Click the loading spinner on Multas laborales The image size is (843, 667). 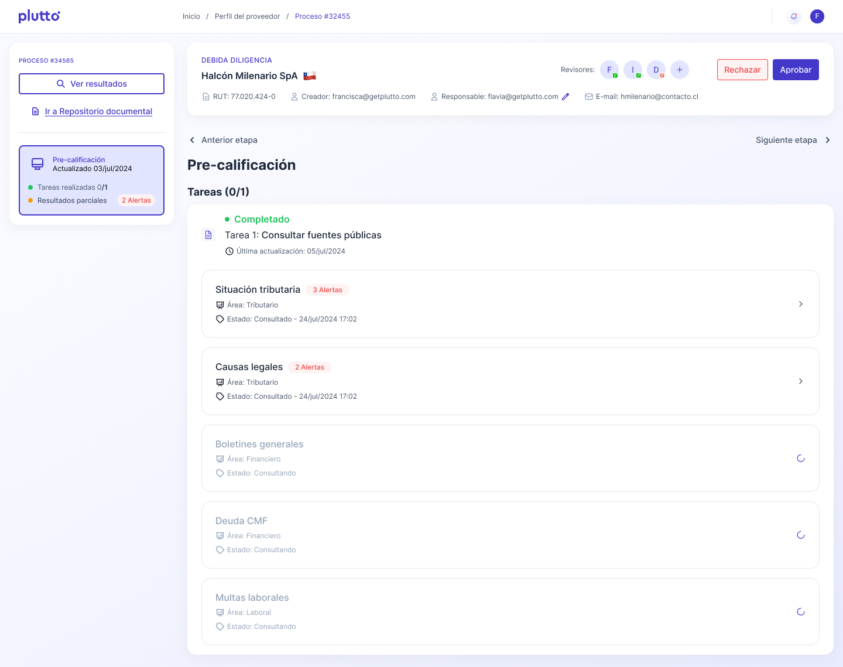click(x=801, y=612)
